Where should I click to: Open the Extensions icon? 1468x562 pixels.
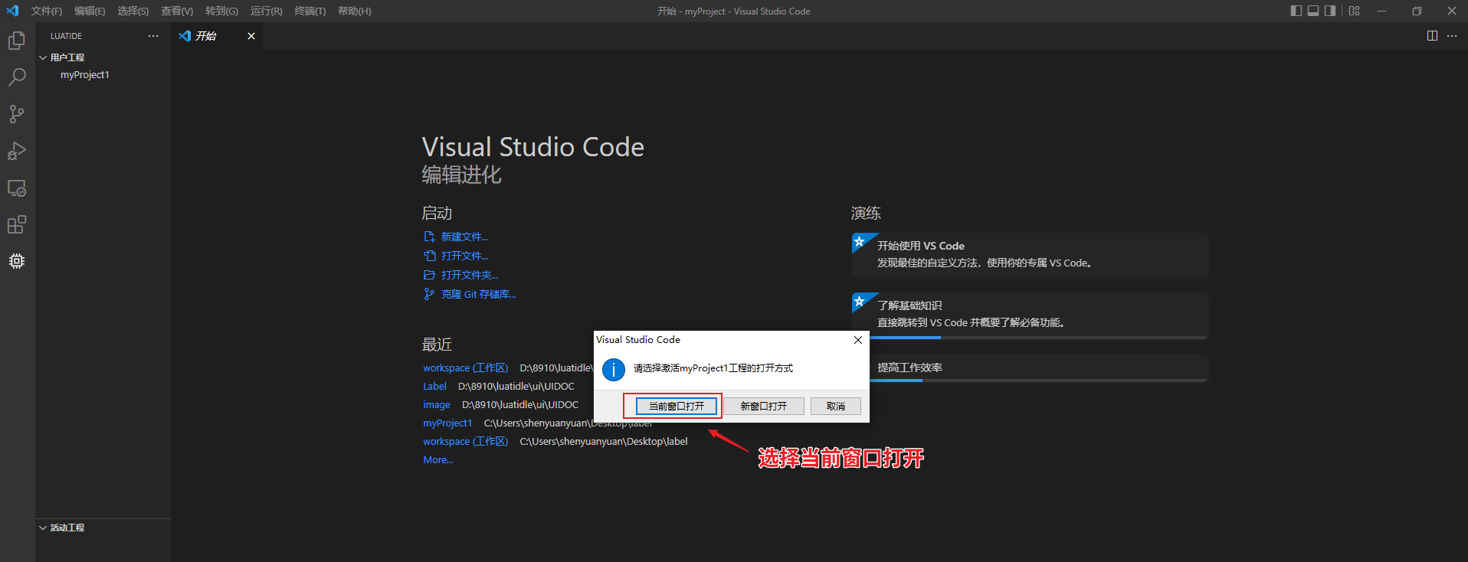(x=17, y=224)
